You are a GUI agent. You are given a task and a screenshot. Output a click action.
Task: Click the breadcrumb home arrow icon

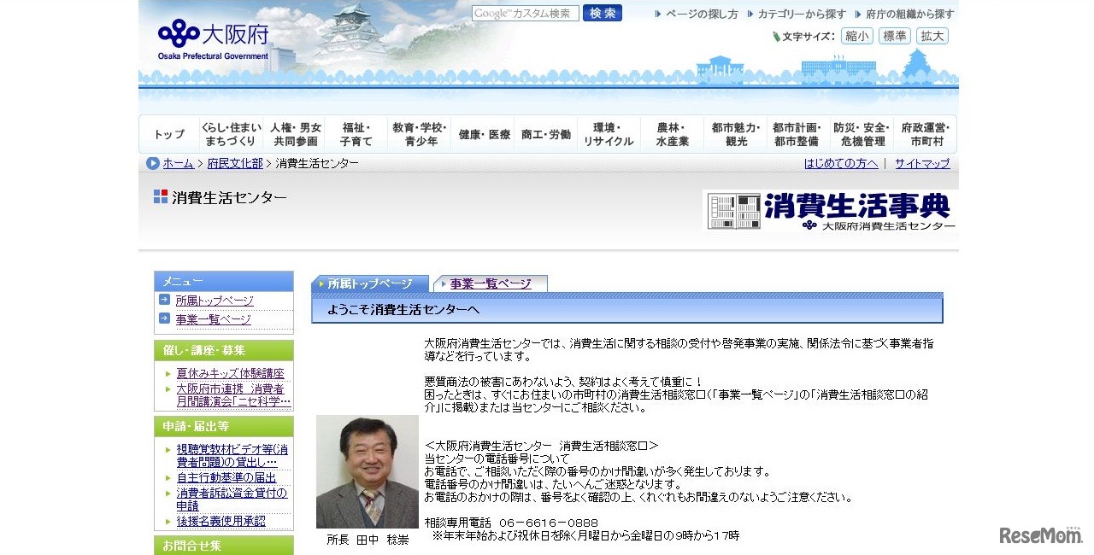click(x=153, y=163)
